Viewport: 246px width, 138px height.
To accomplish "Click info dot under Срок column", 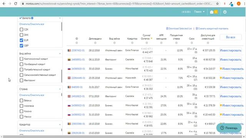I will [192, 43].
